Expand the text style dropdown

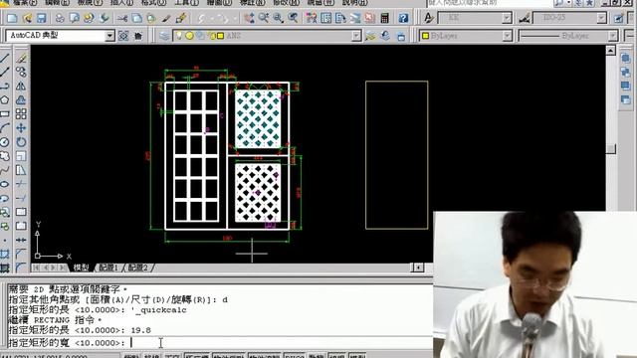507,18
